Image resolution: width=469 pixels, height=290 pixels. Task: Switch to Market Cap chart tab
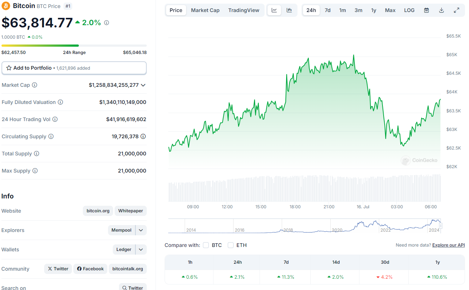[x=205, y=10]
